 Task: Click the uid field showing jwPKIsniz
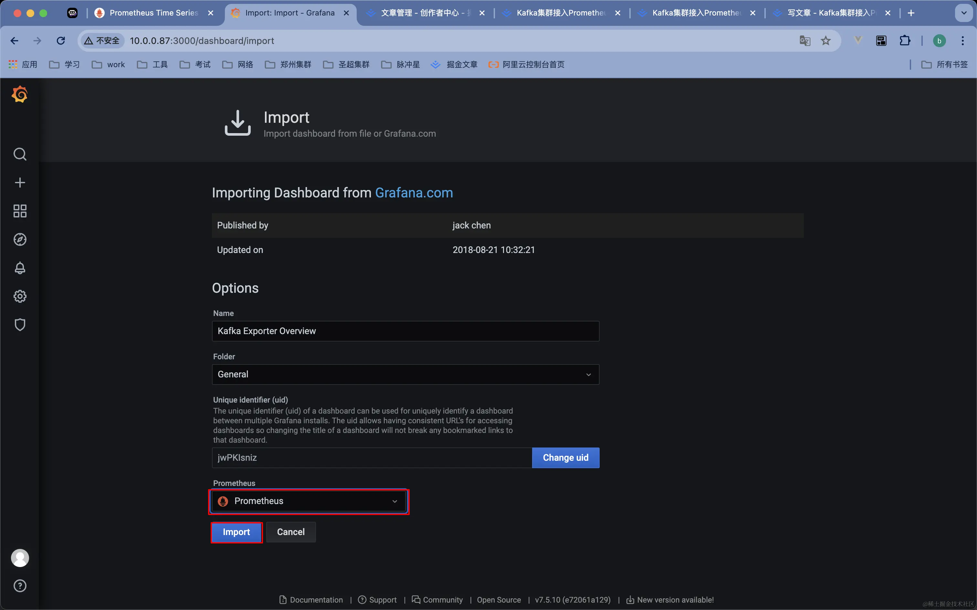[372, 458]
